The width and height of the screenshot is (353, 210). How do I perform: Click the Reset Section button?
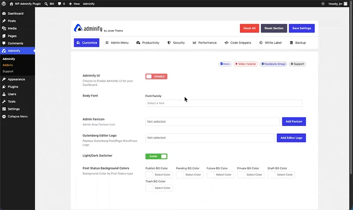(x=274, y=28)
